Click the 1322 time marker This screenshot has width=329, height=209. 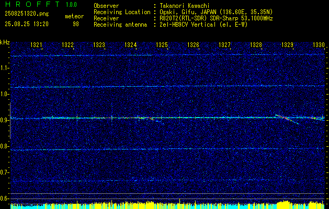click(67, 44)
